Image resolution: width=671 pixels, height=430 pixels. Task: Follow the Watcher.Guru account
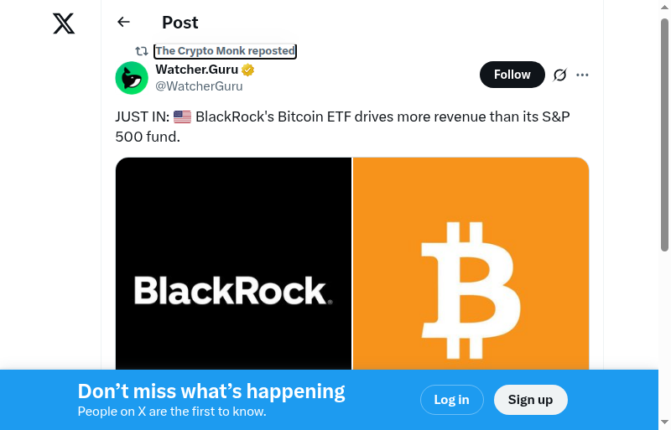tap(512, 75)
